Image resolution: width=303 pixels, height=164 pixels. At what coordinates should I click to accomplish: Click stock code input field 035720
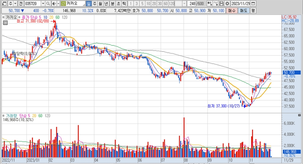pos(33,3)
